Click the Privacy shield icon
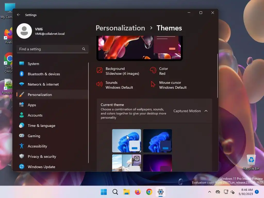The width and height of the screenshot is (264, 198). click(x=22, y=156)
